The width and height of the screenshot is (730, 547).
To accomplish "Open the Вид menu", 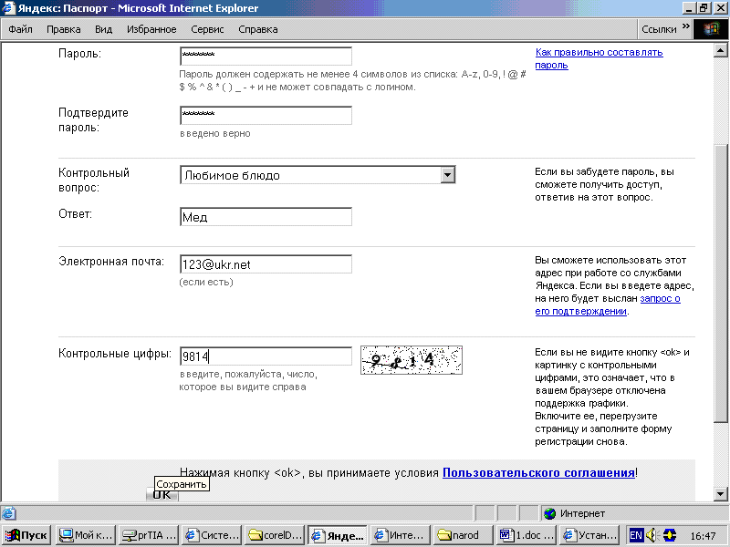I will point(103,29).
